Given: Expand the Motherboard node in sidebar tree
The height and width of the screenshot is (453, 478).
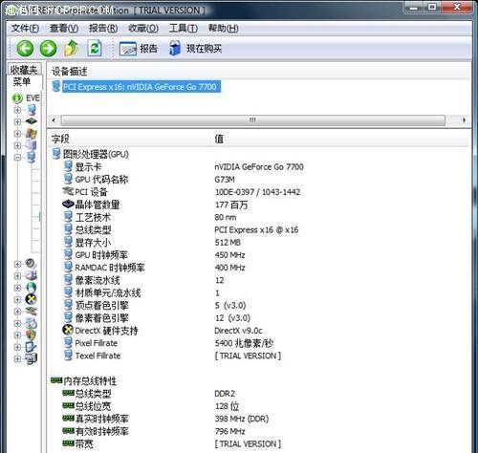Looking at the screenshot, I should pyautogui.click(x=17, y=121).
